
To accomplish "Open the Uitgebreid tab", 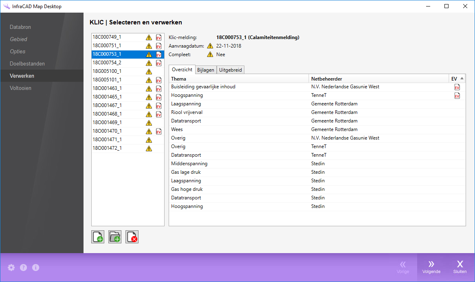I will tap(231, 70).
